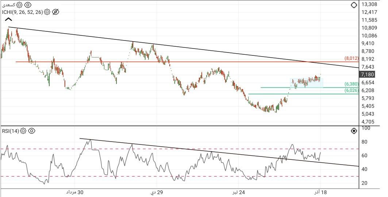
Task: Collapse the indicator legend with chevron arrow
Action: tap(8, 20)
